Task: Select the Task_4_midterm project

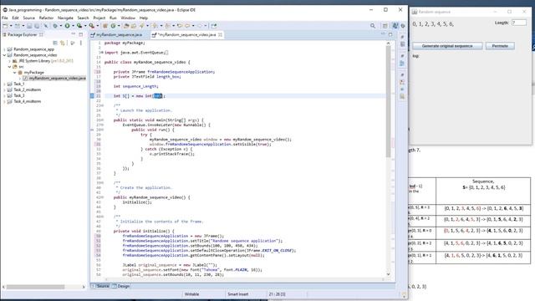Action: (27, 101)
